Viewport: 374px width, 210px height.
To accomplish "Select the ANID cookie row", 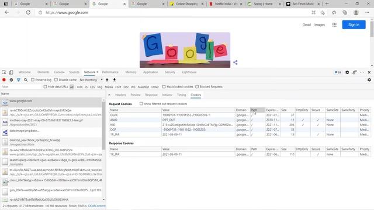I will coord(240,120).
